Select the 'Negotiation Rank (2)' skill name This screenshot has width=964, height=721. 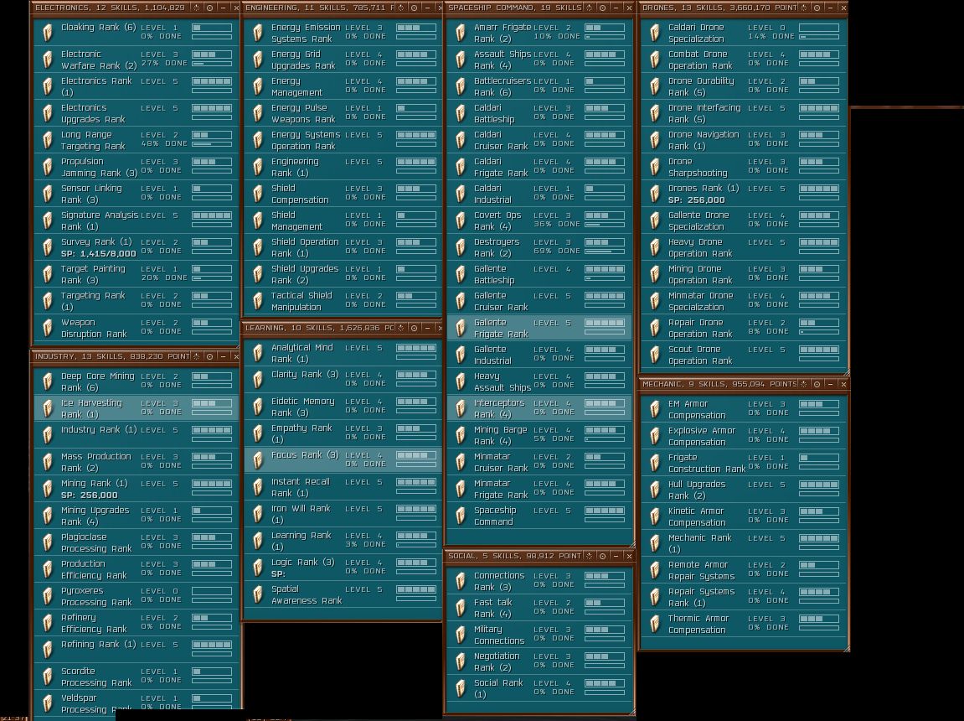click(x=497, y=661)
